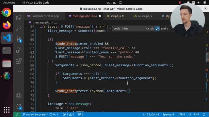209x117 pixels.
Task: Click the code-interpreter branch in status bar
Action: [35, 114]
